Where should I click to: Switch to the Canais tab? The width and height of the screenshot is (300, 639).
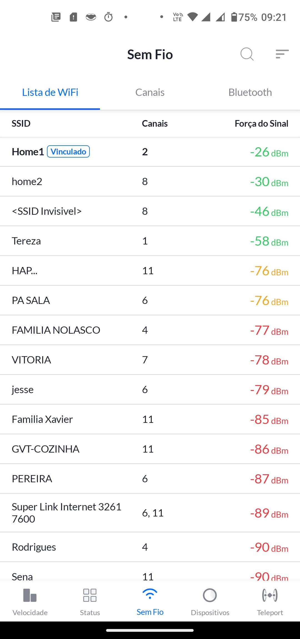click(150, 93)
